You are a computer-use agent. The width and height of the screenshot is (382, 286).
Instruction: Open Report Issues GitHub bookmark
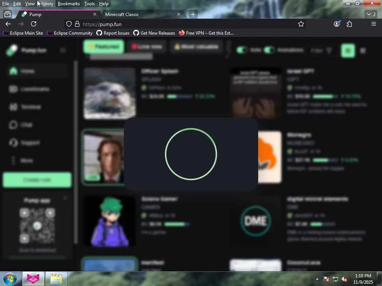click(x=113, y=33)
